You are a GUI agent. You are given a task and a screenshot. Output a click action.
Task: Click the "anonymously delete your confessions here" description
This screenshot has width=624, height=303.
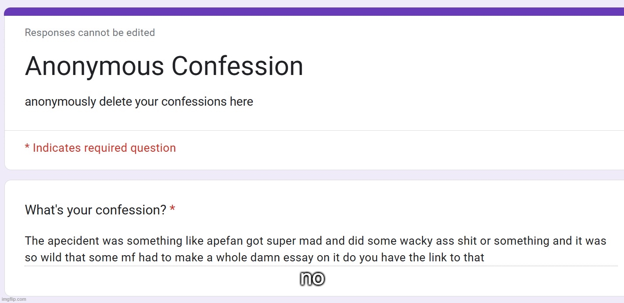tap(139, 102)
